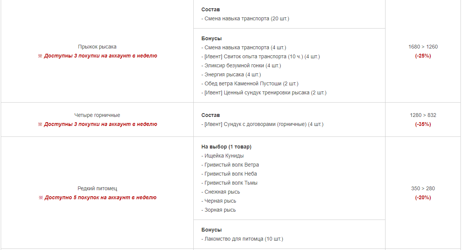Image resolution: width=462 pixels, height=250 pixels.
Task: Click the "-25%" discount label
Action: (x=423, y=56)
